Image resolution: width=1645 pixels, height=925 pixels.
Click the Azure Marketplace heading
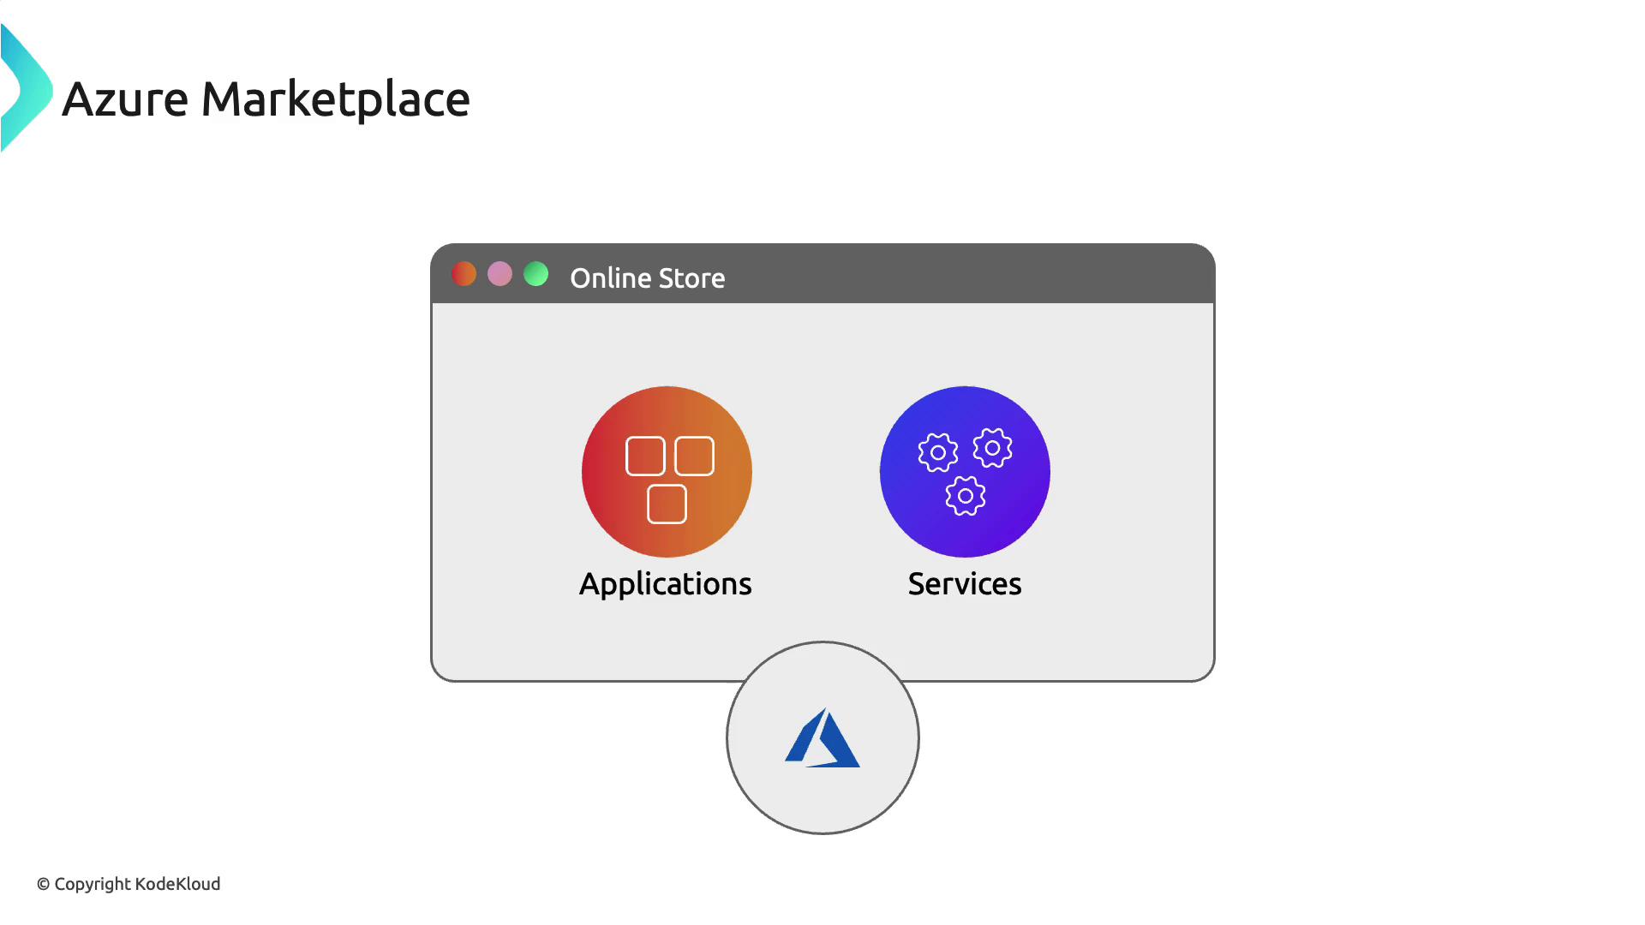click(x=266, y=99)
